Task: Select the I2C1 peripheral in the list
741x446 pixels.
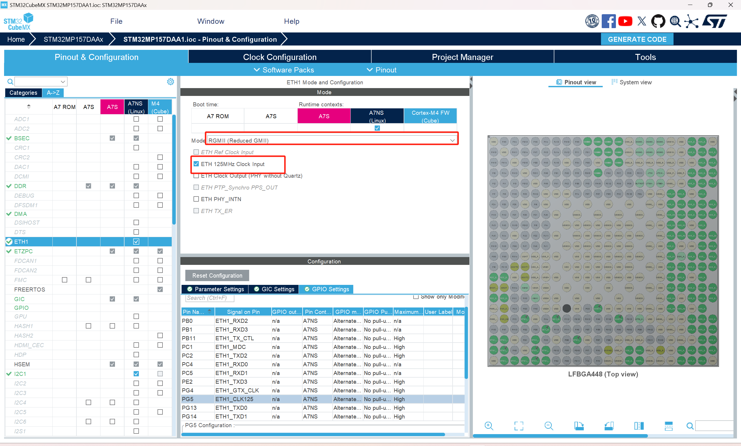Action: coord(20,374)
